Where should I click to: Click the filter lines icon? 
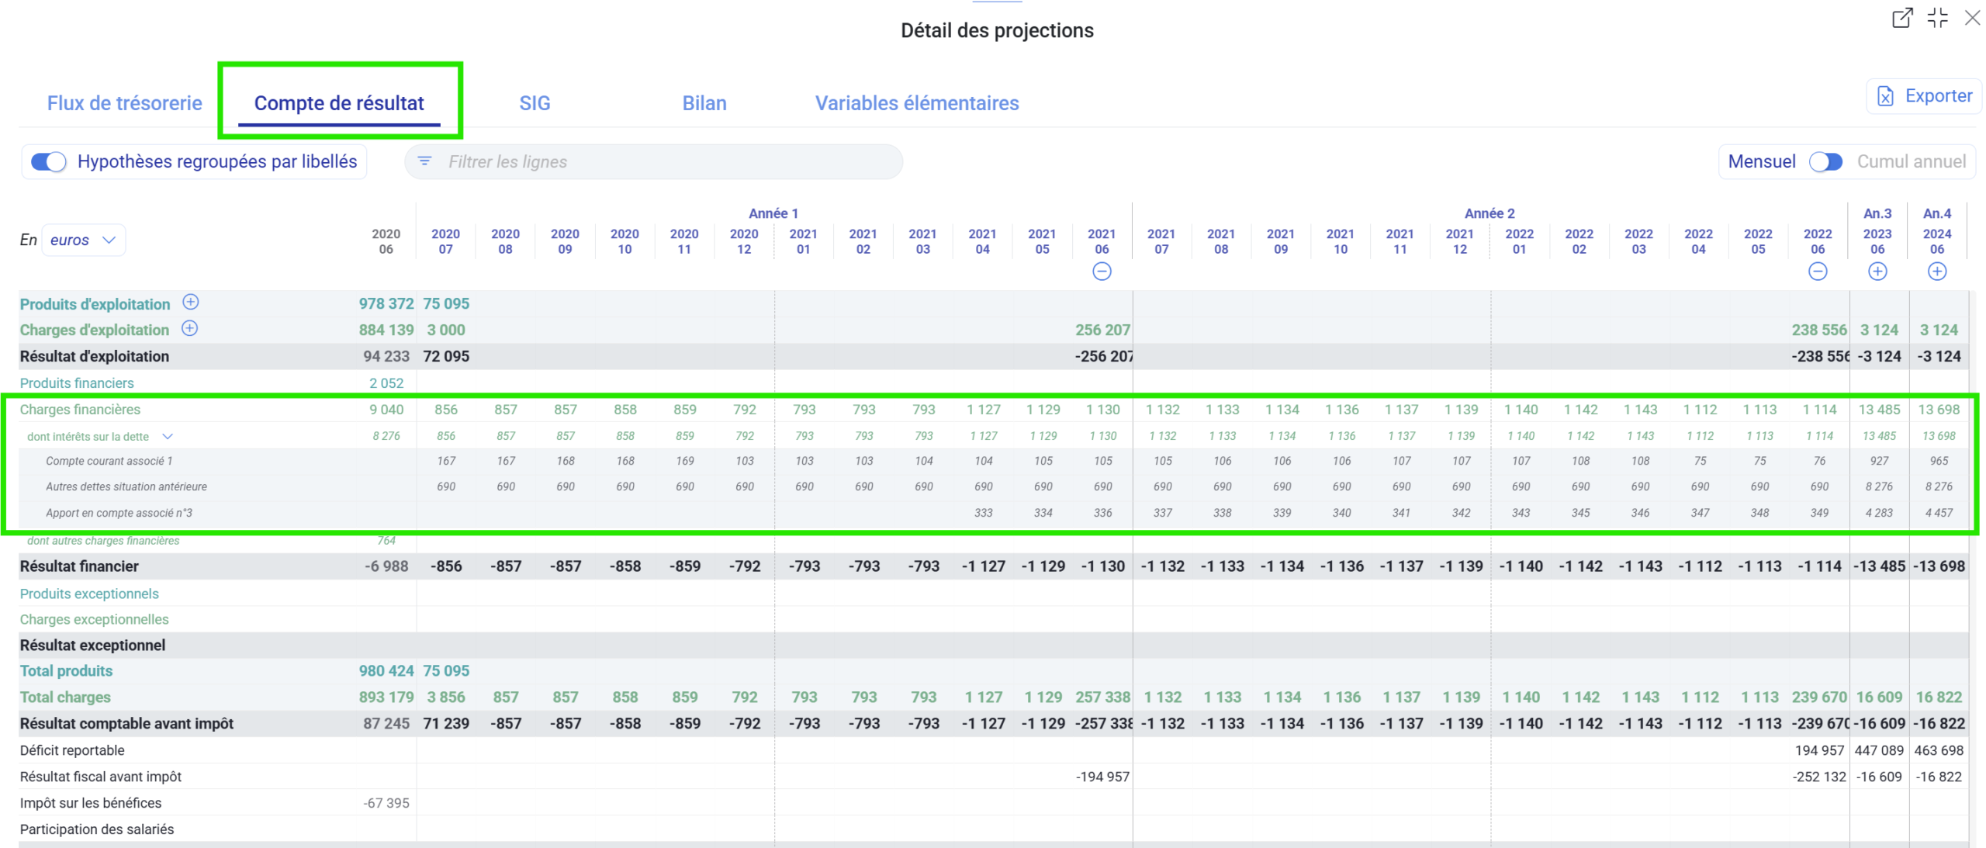point(424,161)
